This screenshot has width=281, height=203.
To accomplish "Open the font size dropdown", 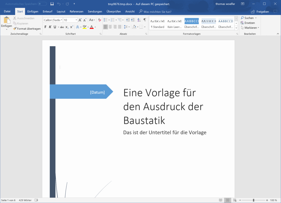I will [76, 20].
